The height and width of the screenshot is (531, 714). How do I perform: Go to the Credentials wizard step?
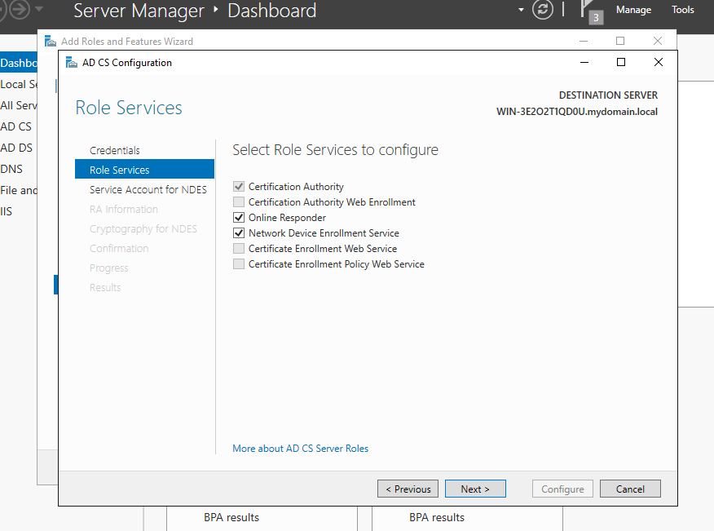(x=115, y=150)
